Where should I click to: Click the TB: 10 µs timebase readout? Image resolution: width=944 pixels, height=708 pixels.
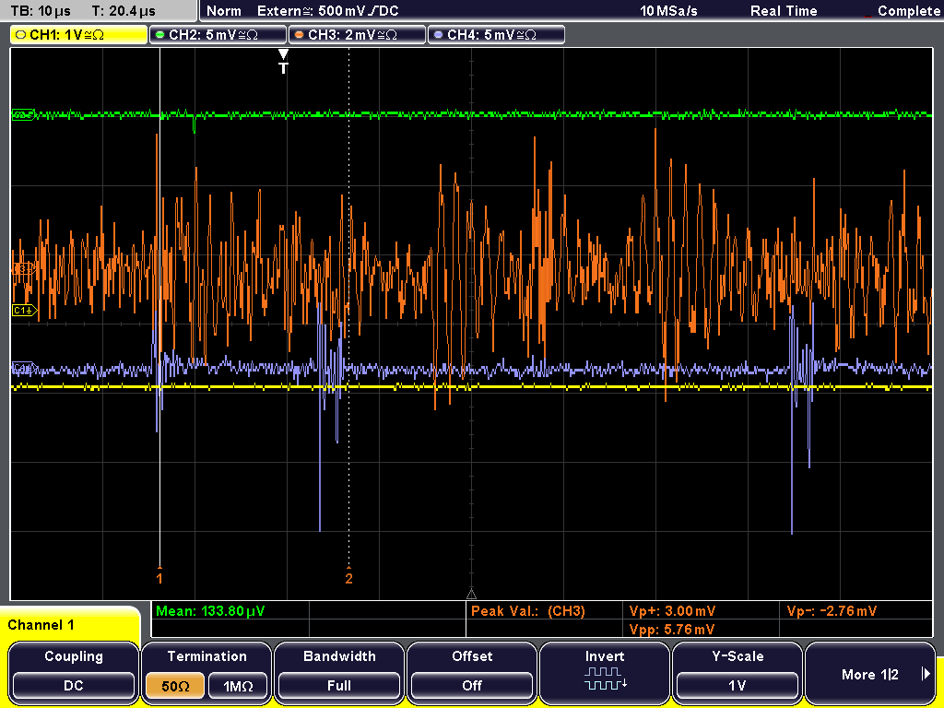[x=41, y=11]
